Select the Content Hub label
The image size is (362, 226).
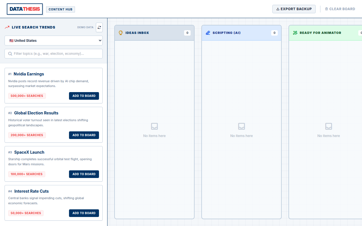(61, 9)
